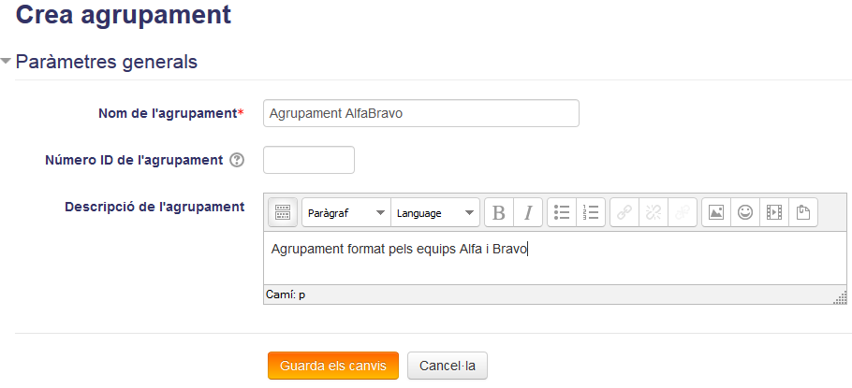Click the paste from Word icon
Screen dimensions: 852x388
tap(803, 212)
